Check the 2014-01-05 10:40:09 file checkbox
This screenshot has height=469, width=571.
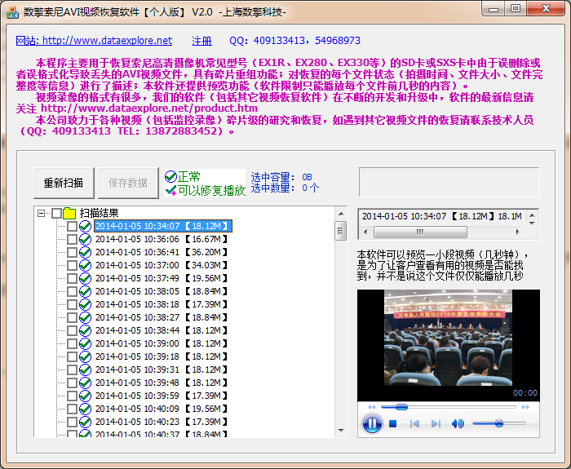tap(72, 409)
